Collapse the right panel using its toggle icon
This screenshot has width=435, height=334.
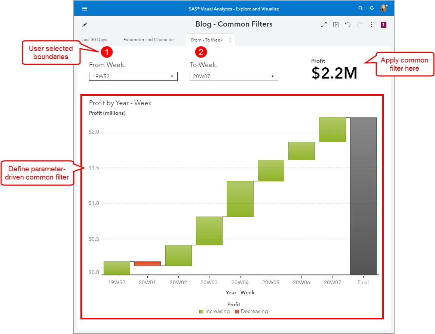(x=336, y=24)
